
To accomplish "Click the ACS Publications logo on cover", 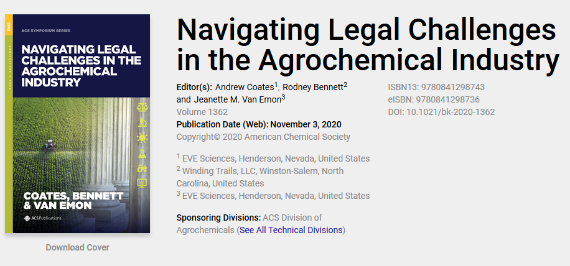I will (42, 218).
